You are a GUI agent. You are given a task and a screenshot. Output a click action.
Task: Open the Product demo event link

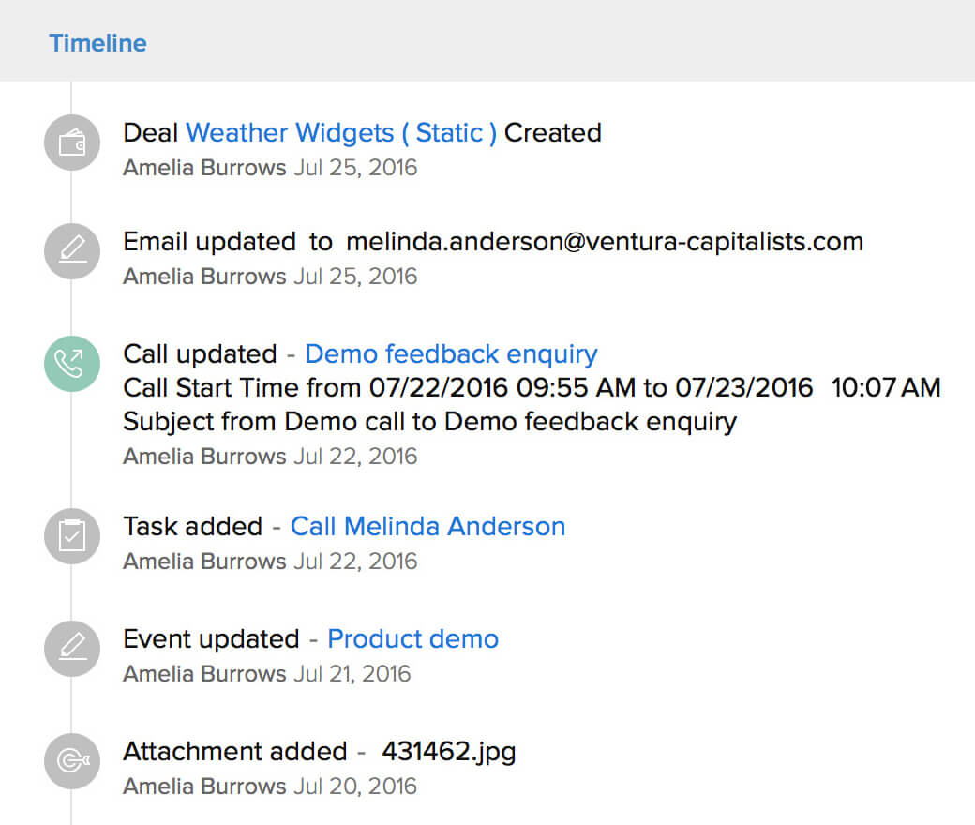(412, 639)
